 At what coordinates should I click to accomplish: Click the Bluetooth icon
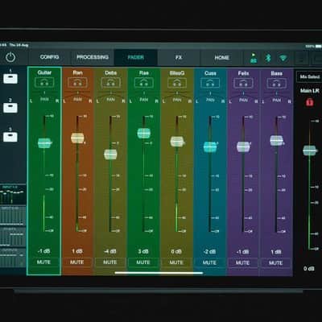coord(268,57)
